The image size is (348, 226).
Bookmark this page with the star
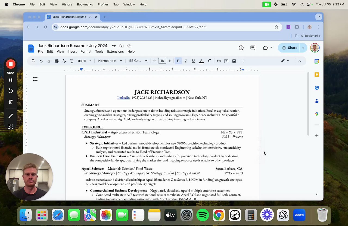click(276, 27)
